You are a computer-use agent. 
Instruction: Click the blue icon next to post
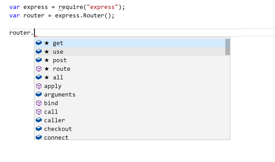(x=39, y=60)
